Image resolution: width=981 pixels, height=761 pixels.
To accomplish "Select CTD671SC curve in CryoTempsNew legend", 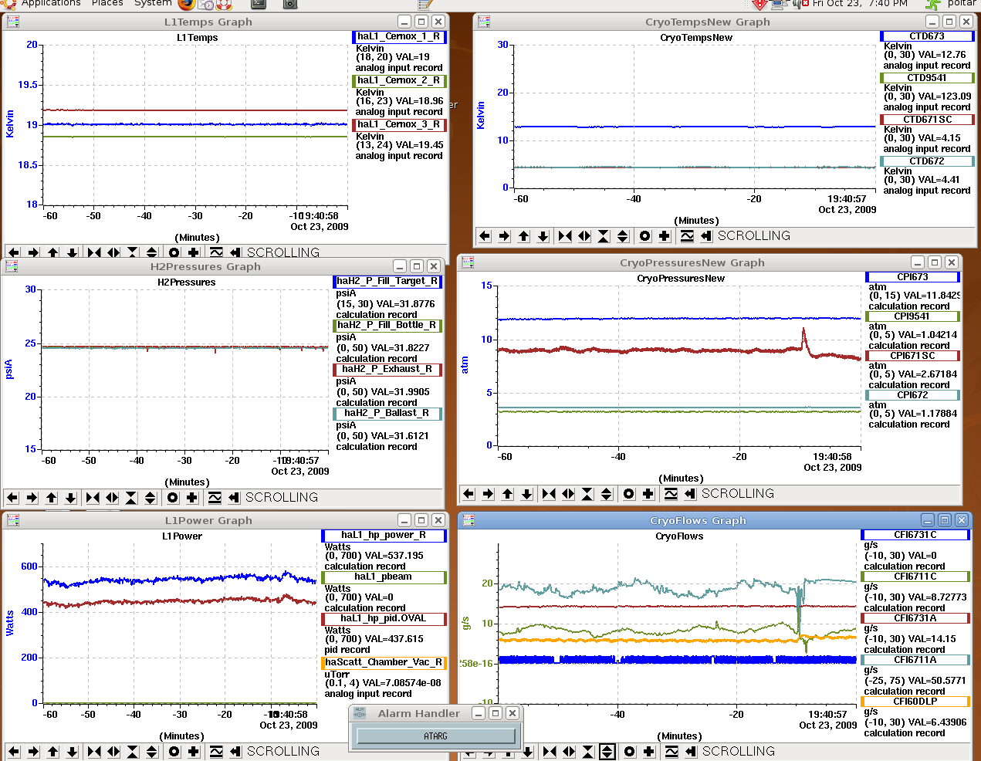I will [x=927, y=120].
